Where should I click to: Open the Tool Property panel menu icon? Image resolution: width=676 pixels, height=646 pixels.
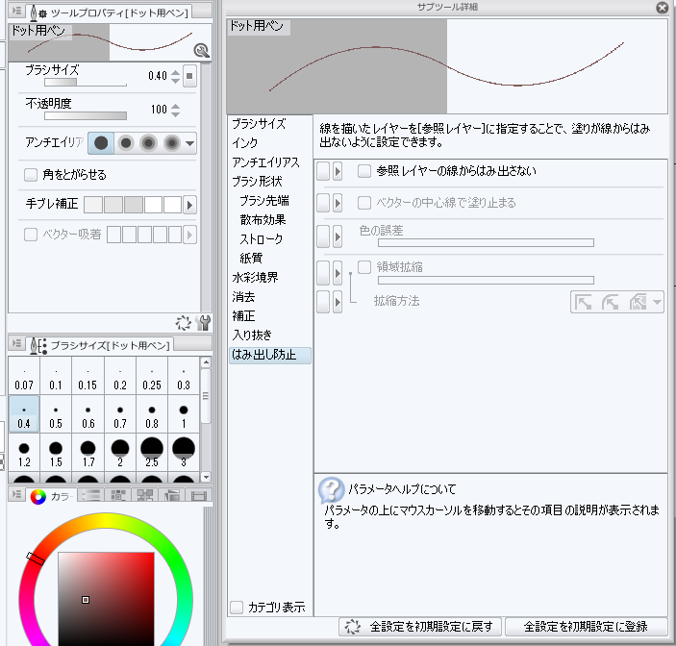[15, 12]
